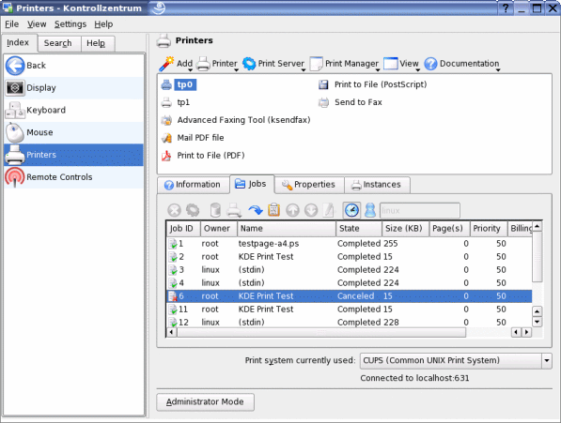The image size is (561, 423).
Task: Switch to the Jobs tab
Action: pos(252,184)
